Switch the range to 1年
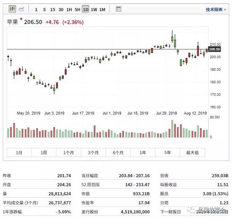The width and height of the screenshot is (233, 220). tap(143, 152)
